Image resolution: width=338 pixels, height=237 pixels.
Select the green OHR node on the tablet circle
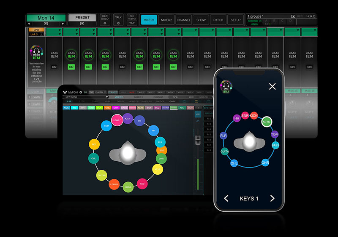(x=161, y=159)
